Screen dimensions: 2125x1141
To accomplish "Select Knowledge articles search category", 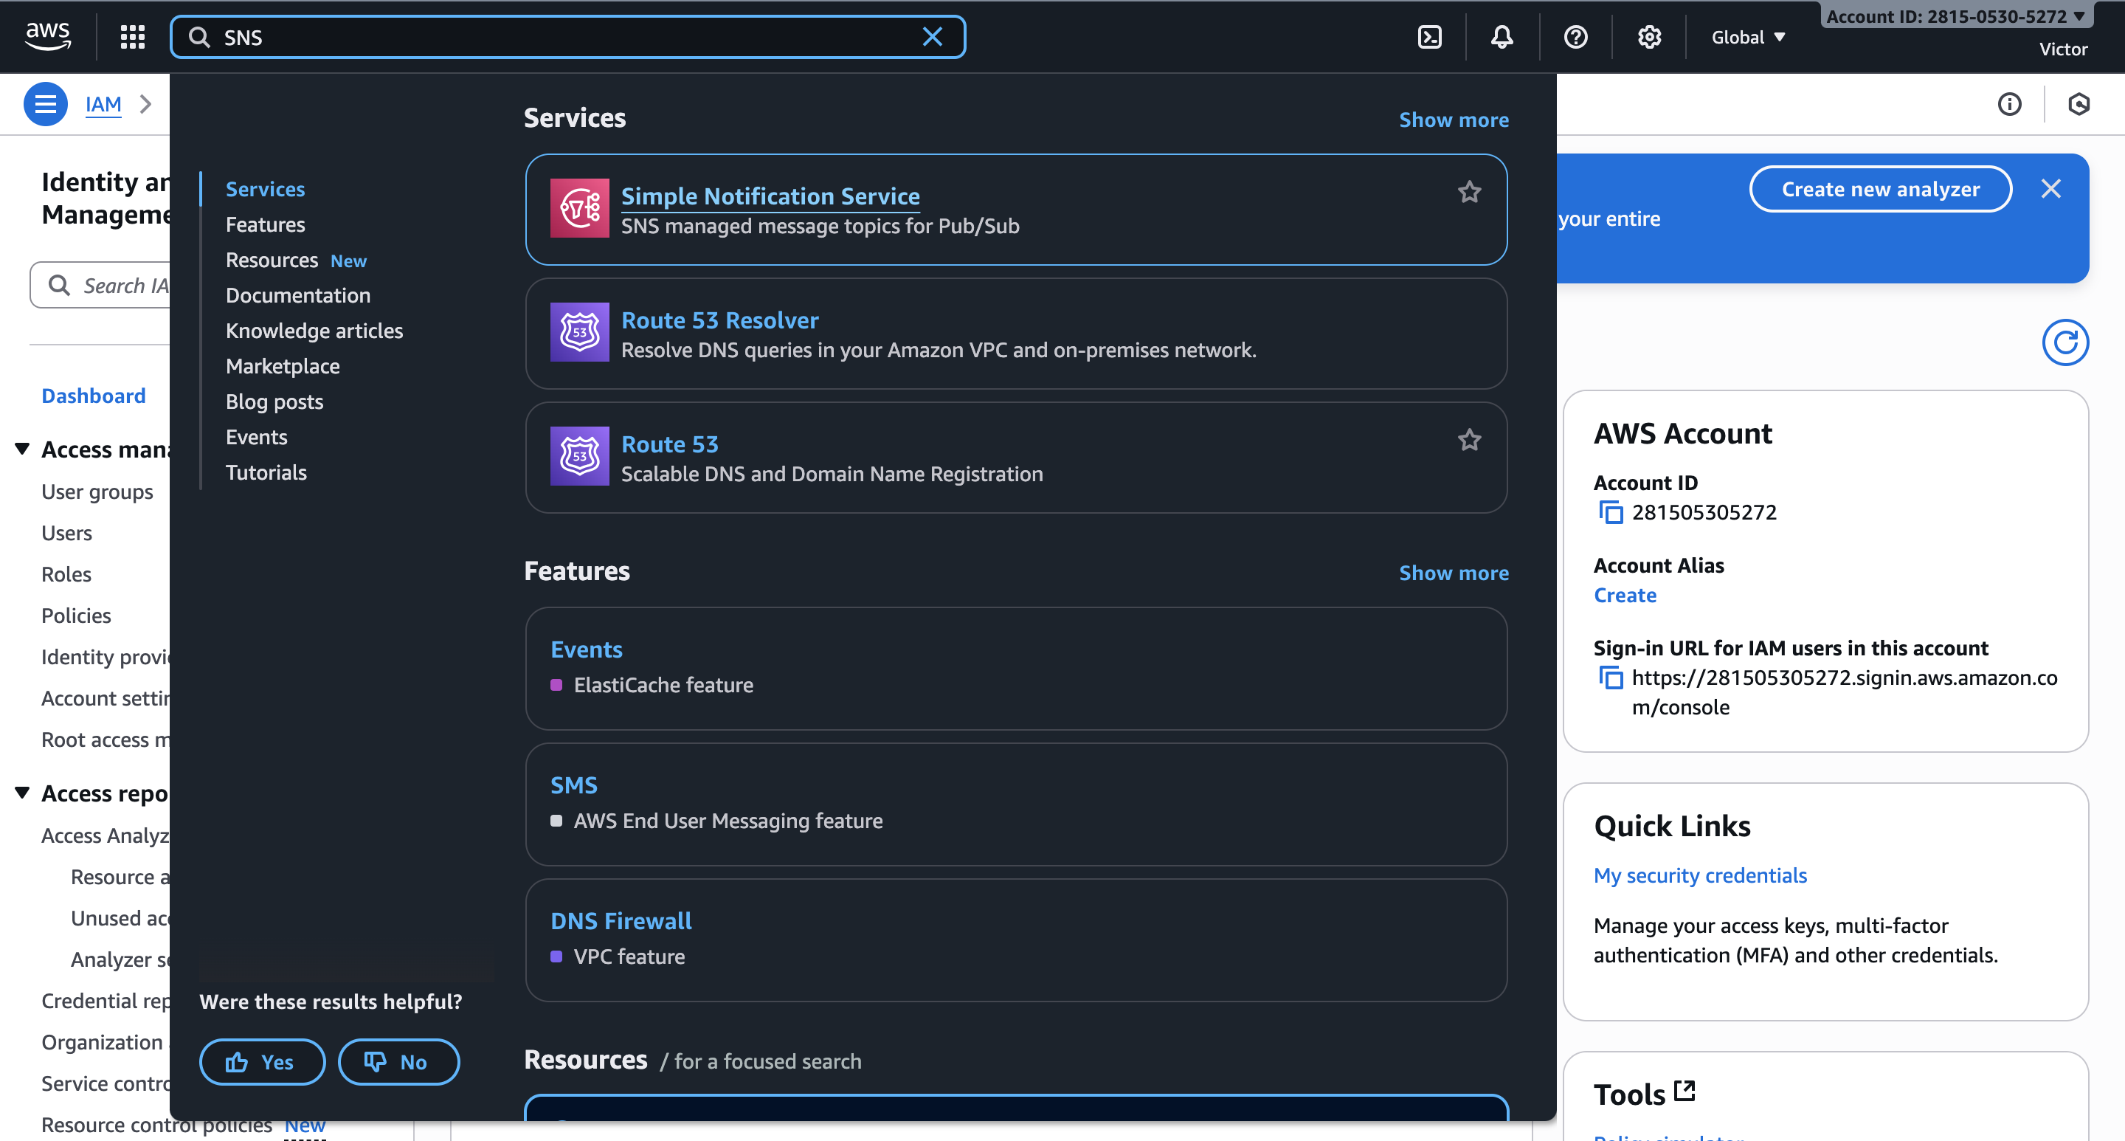I will pyautogui.click(x=314, y=331).
